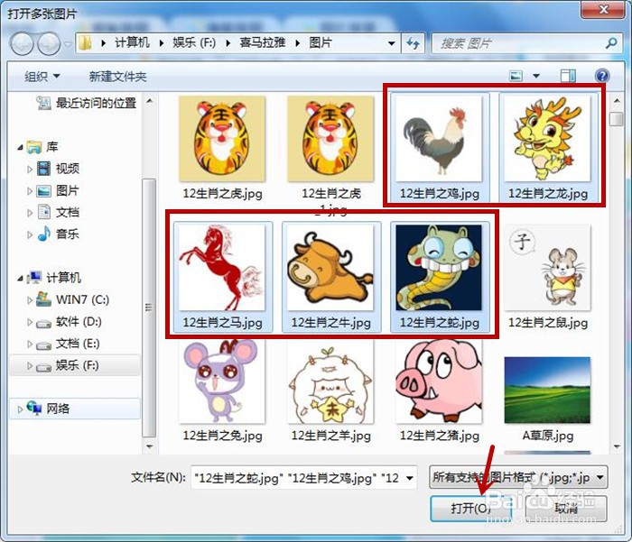Change view with the view icon

coord(516,76)
